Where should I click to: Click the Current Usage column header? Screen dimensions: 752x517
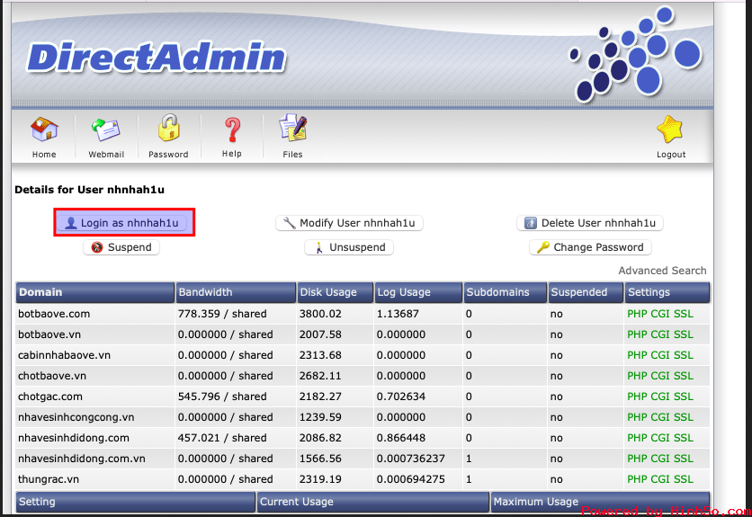(x=373, y=502)
